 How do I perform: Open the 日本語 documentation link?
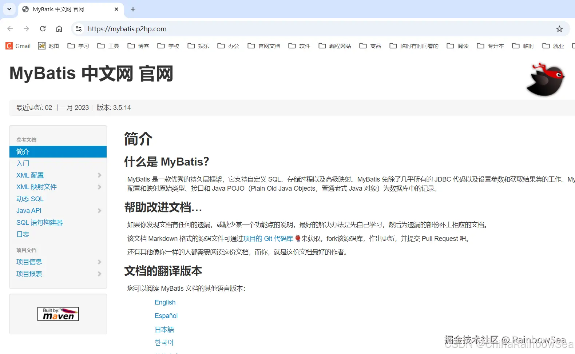164,330
